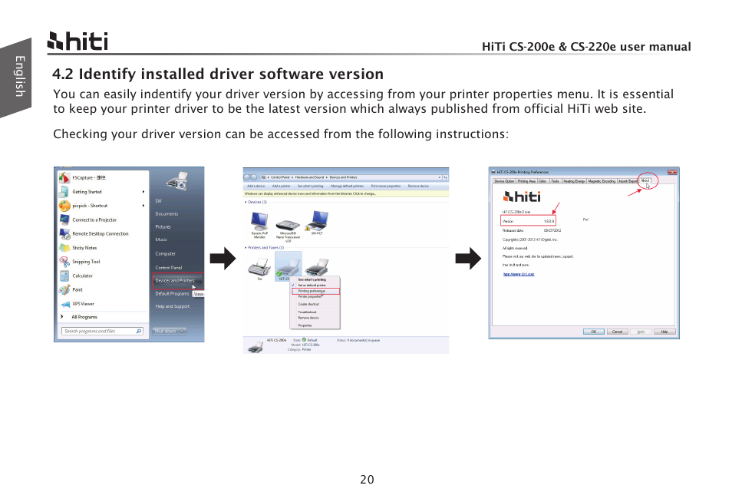Viewport: 732px width, 502px height.
Task: Click OK in Printing Preferences
Action: (x=593, y=332)
